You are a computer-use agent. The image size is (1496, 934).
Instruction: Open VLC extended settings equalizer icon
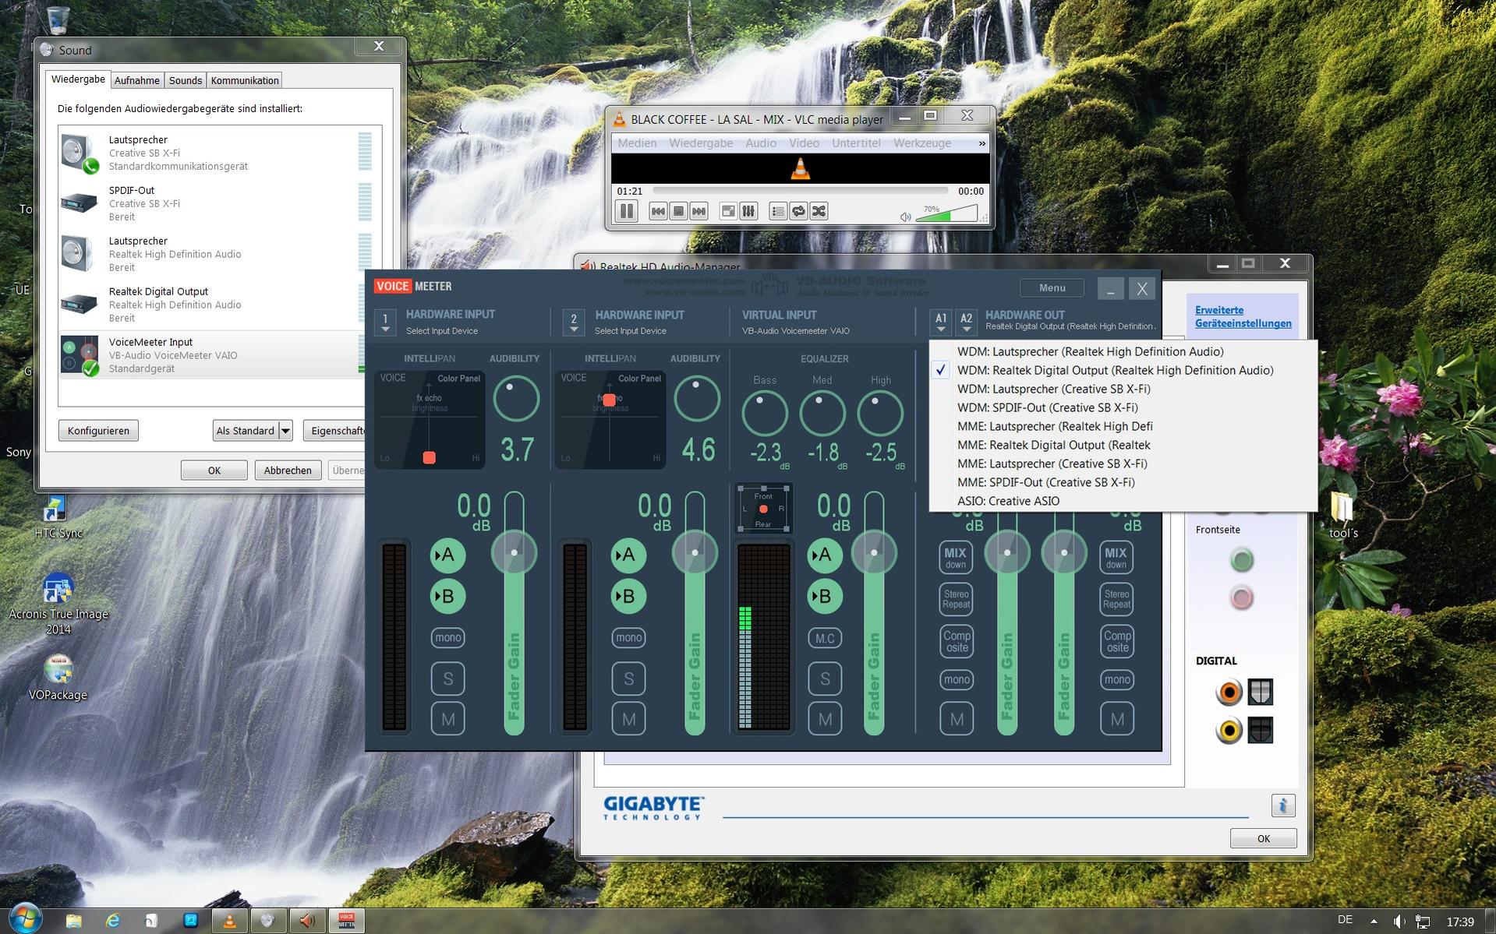[748, 211]
